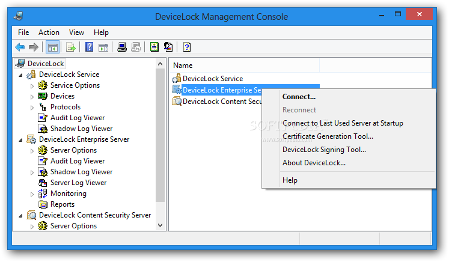
Task: Select the Monitoring icon in tree
Action: coord(43,193)
